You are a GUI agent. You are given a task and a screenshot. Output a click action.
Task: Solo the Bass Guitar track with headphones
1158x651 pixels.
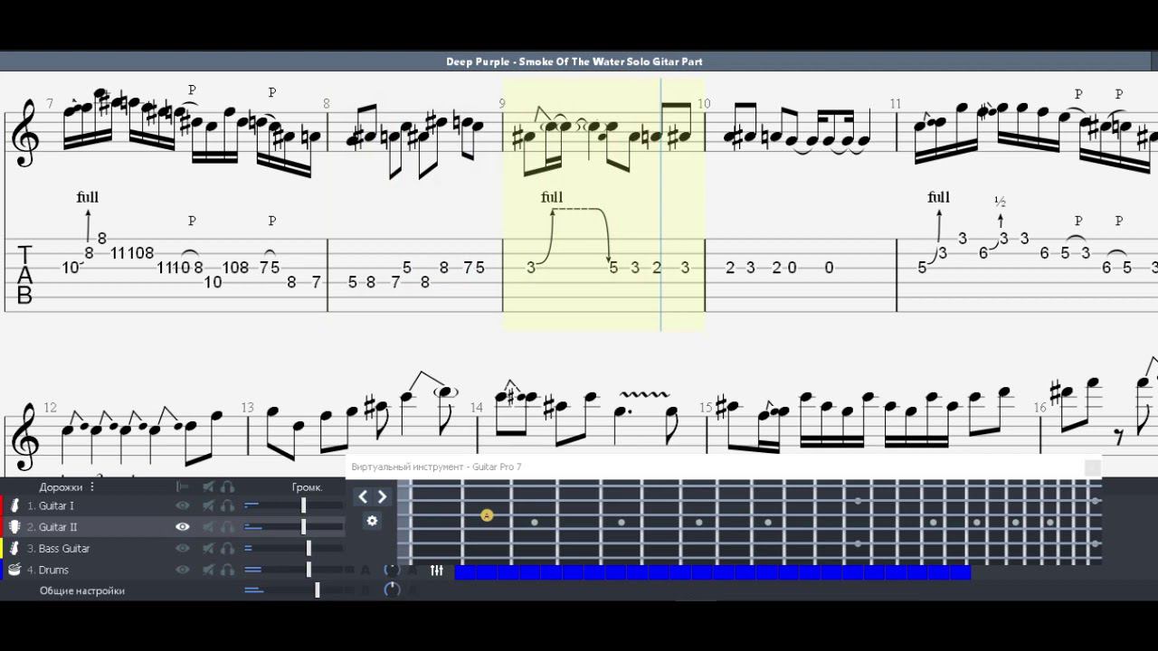[228, 548]
